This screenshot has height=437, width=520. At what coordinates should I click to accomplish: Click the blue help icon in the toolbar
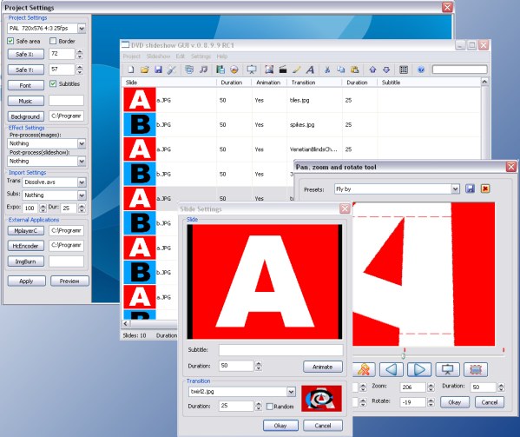421,70
